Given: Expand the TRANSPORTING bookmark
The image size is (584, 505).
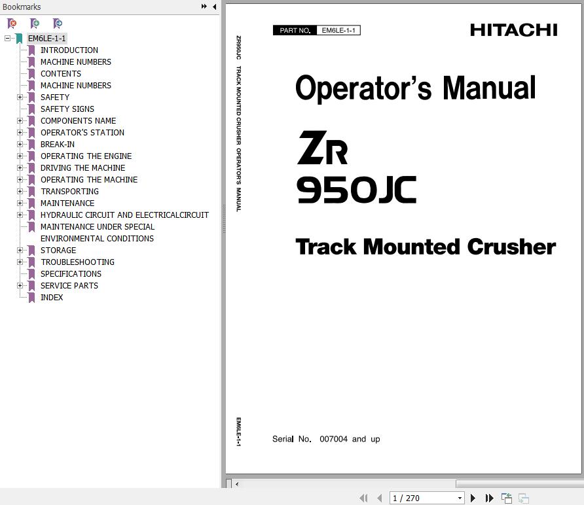Looking at the screenshot, I should tap(20, 191).
